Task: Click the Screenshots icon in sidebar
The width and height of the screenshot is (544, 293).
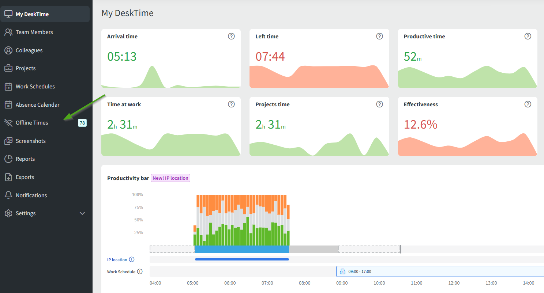Action: coord(8,141)
